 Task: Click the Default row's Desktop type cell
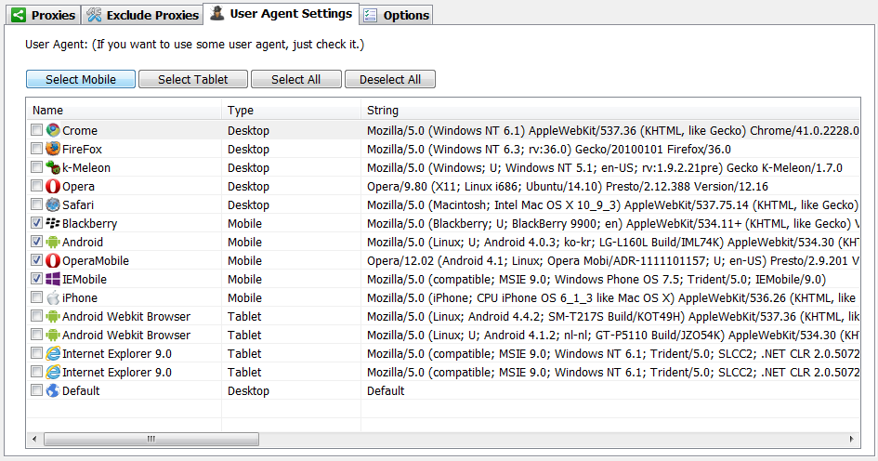click(248, 390)
